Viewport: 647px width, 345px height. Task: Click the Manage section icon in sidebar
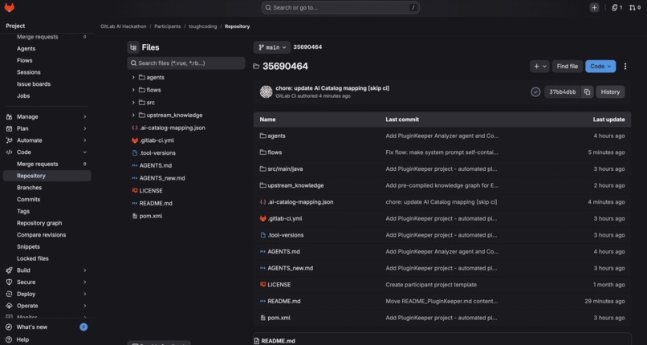9,116
